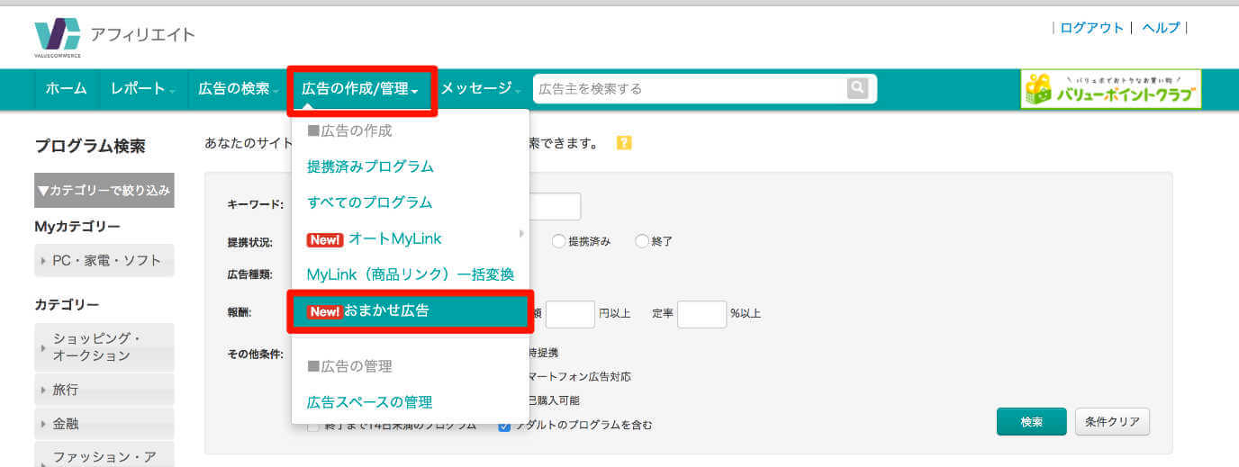Expand the 金融 category
Image resolution: width=1239 pixels, height=467 pixels.
(104, 423)
